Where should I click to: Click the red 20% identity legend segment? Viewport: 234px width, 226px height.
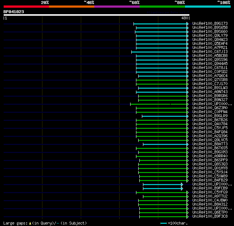pos(26,7)
